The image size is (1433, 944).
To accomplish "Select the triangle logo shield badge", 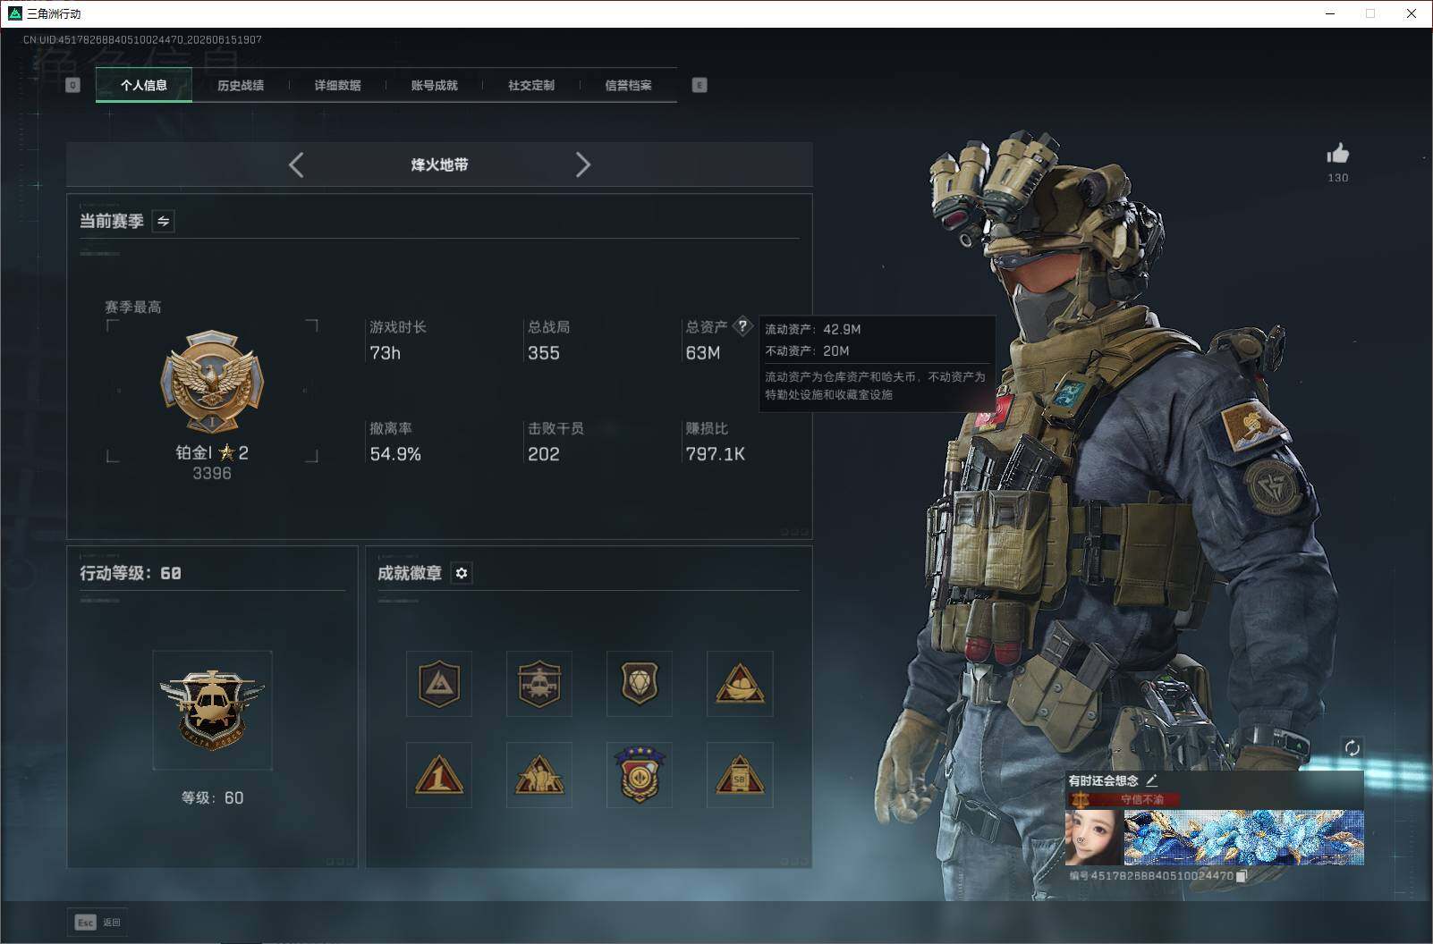I will click(x=439, y=684).
